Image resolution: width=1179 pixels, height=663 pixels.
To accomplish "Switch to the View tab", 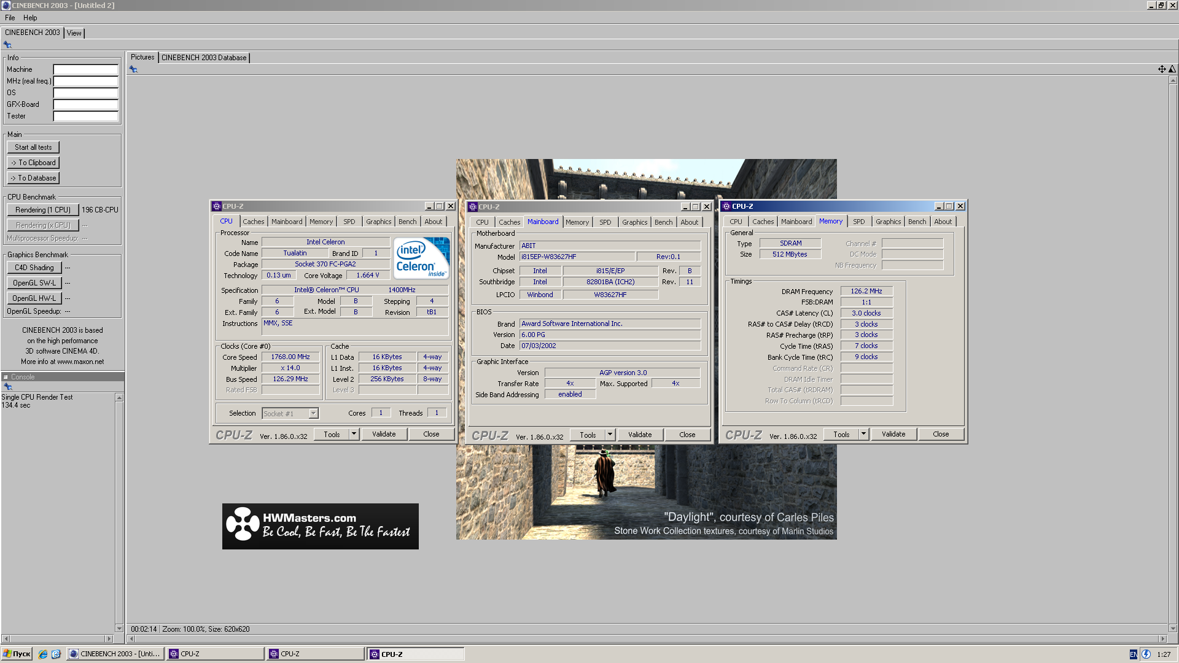I will coord(74,33).
